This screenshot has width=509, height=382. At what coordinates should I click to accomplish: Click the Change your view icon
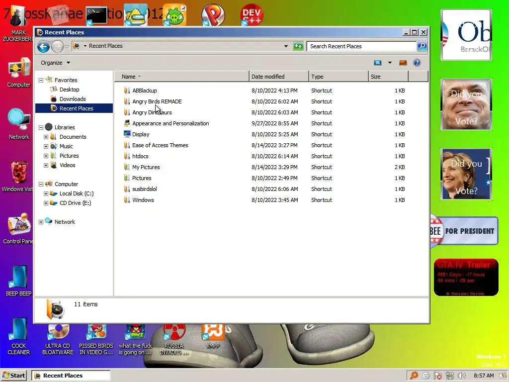pos(378,63)
